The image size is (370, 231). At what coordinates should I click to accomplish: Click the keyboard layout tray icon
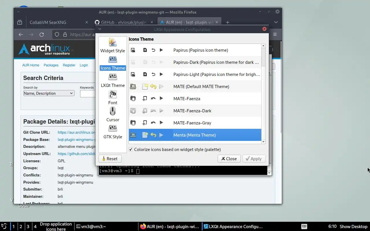[304, 226]
